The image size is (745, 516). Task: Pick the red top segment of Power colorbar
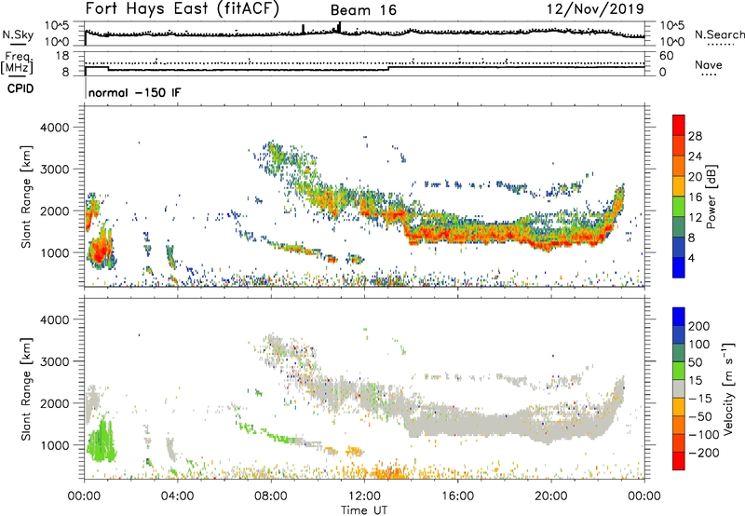coord(679,125)
